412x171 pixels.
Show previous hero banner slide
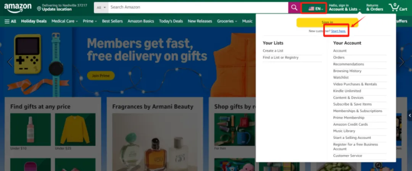(x=10, y=62)
